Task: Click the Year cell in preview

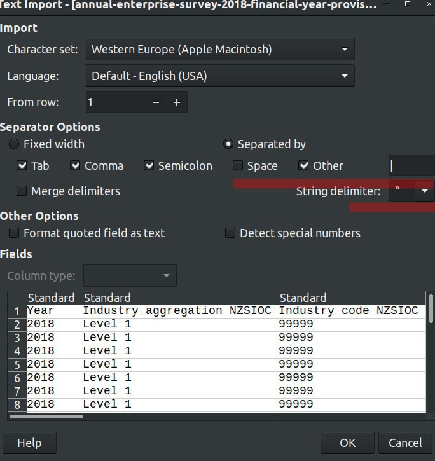Action: tap(55, 311)
